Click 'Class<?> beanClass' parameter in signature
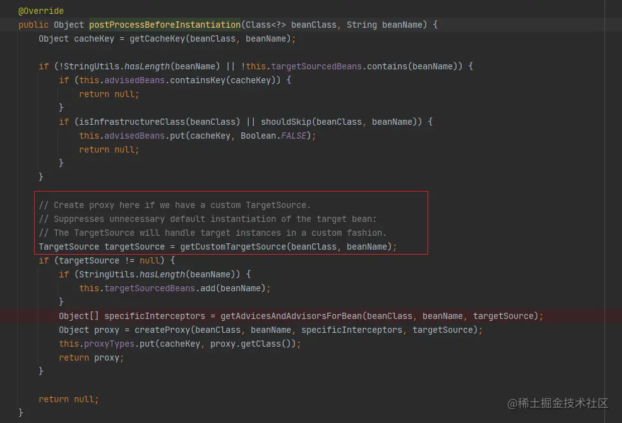The image size is (622, 423). pos(290,25)
